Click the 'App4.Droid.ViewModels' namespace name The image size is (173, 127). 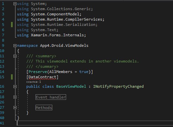click(x=64, y=45)
